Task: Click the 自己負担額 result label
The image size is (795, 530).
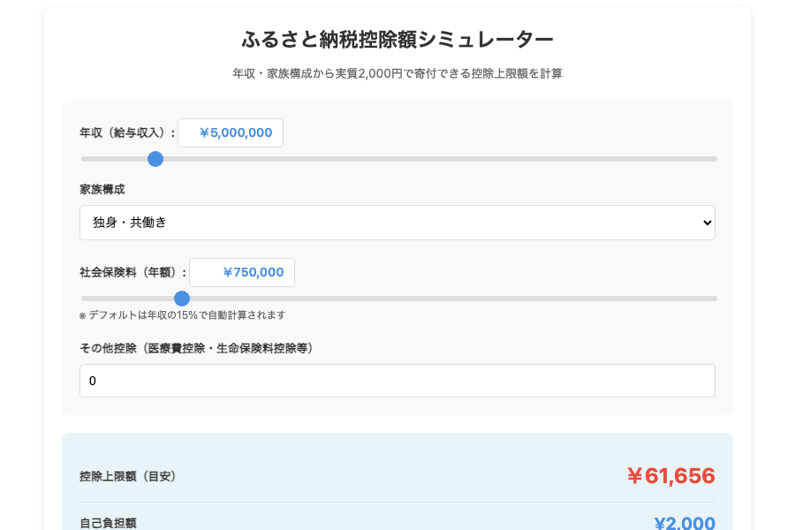Action: [x=108, y=523]
